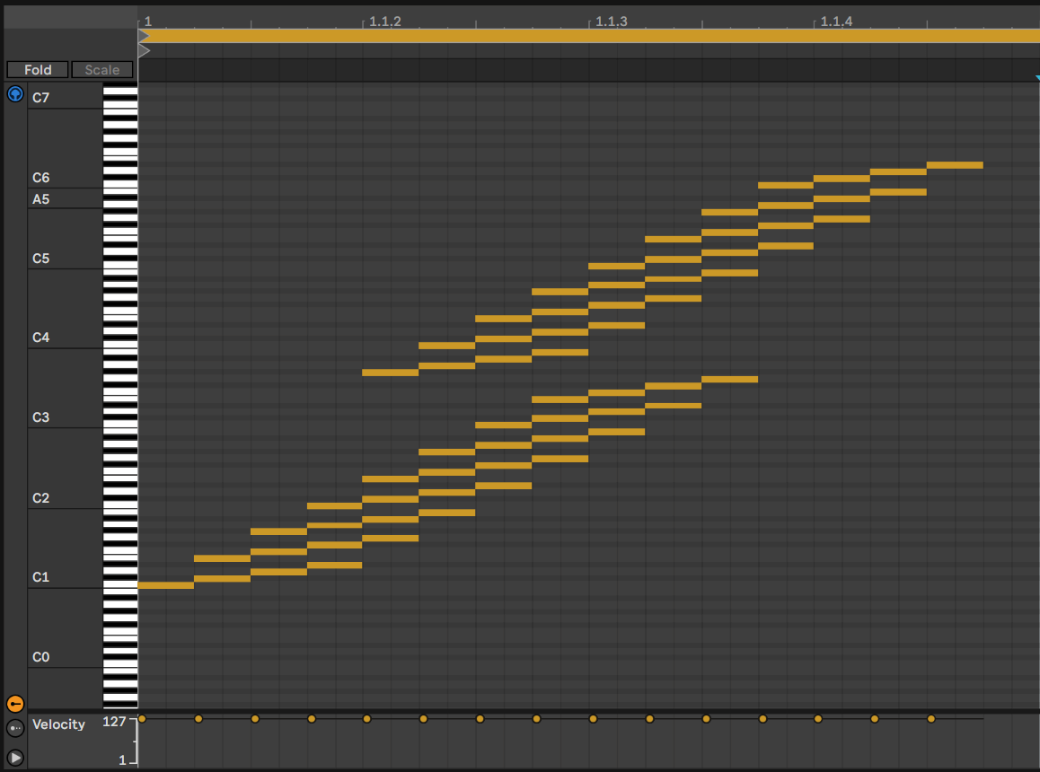
Task: Click the first velocity marker dot
Action: [142, 718]
